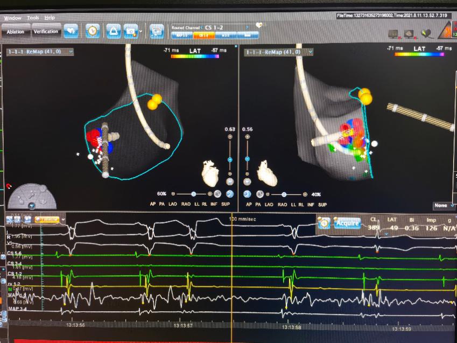Adjust the 60% transparency slider

tap(193, 194)
